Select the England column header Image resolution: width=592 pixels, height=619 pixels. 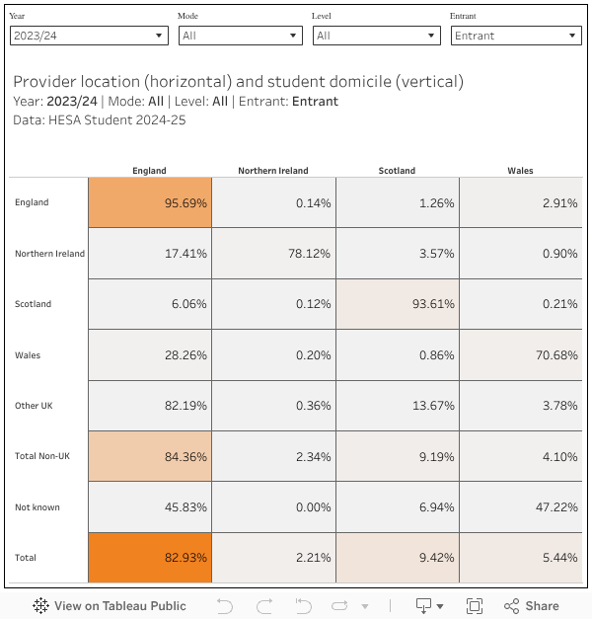[x=149, y=171]
